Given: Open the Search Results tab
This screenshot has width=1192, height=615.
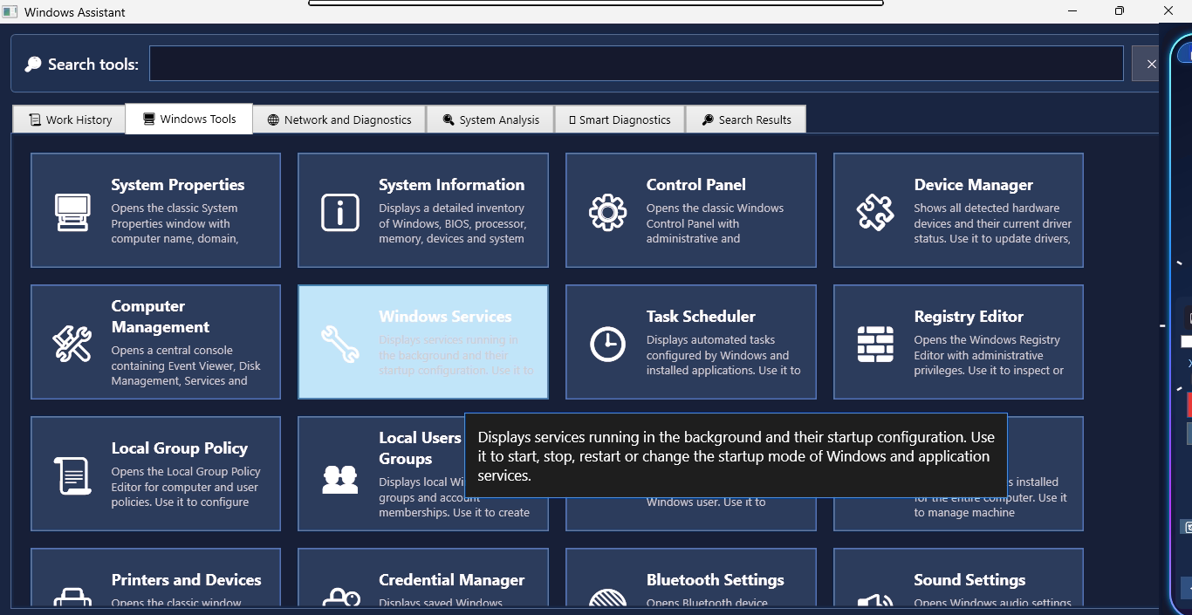Looking at the screenshot, I should tap(746, 120).
